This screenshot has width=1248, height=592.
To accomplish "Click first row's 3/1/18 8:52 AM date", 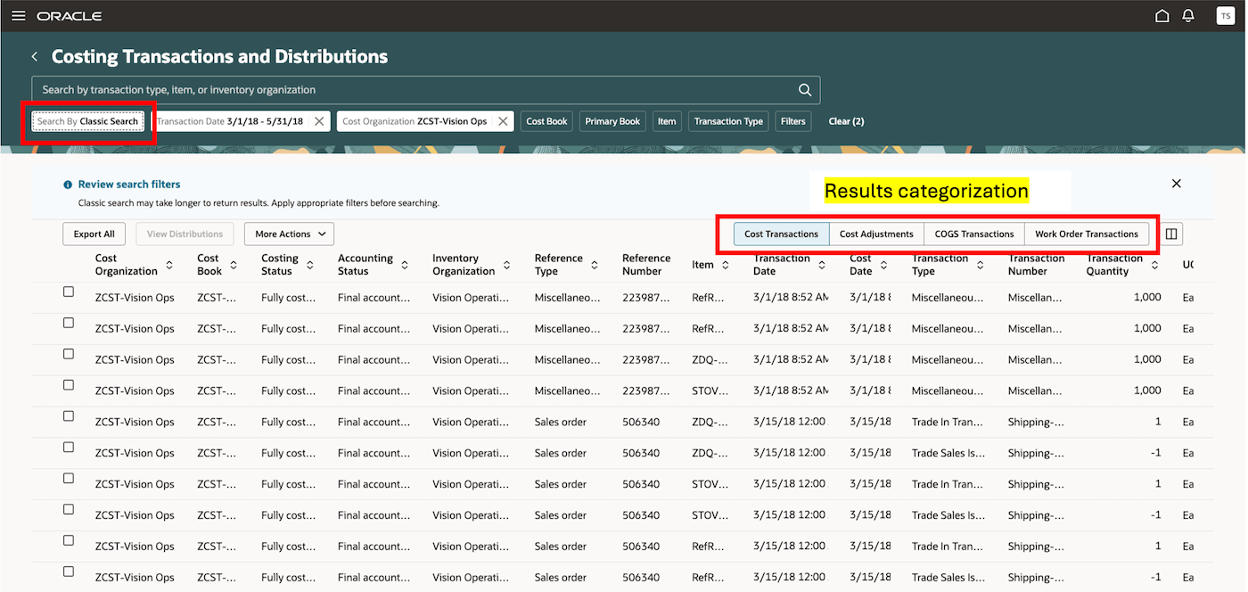I will tap(791, 298).
